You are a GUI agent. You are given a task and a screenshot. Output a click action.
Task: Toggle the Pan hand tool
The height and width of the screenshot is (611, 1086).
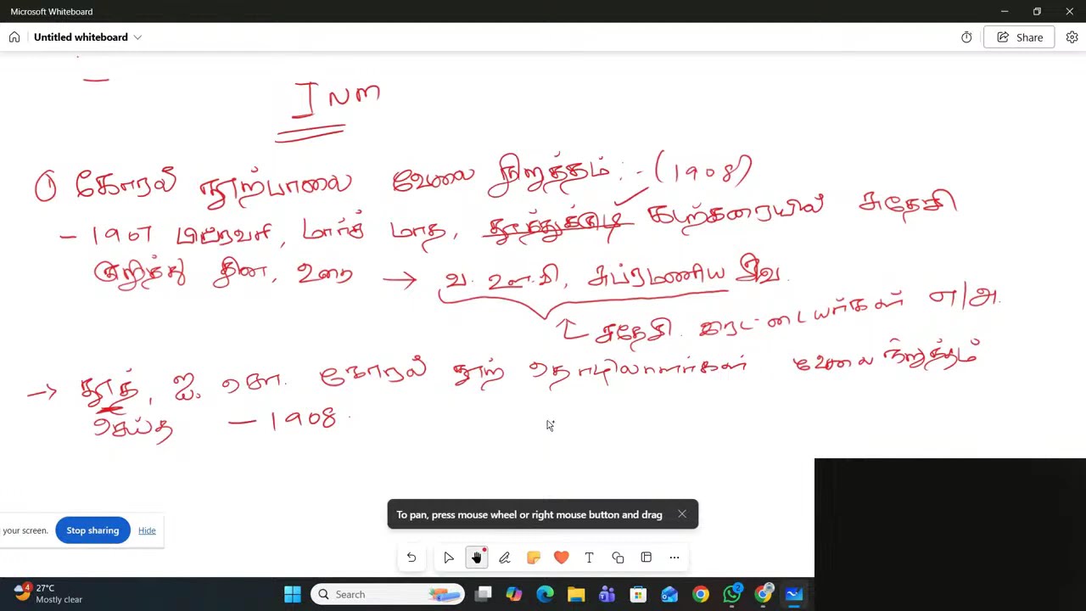pos(477,558)
